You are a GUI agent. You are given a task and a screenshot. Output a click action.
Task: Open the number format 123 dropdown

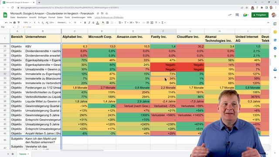coord(52,23)
